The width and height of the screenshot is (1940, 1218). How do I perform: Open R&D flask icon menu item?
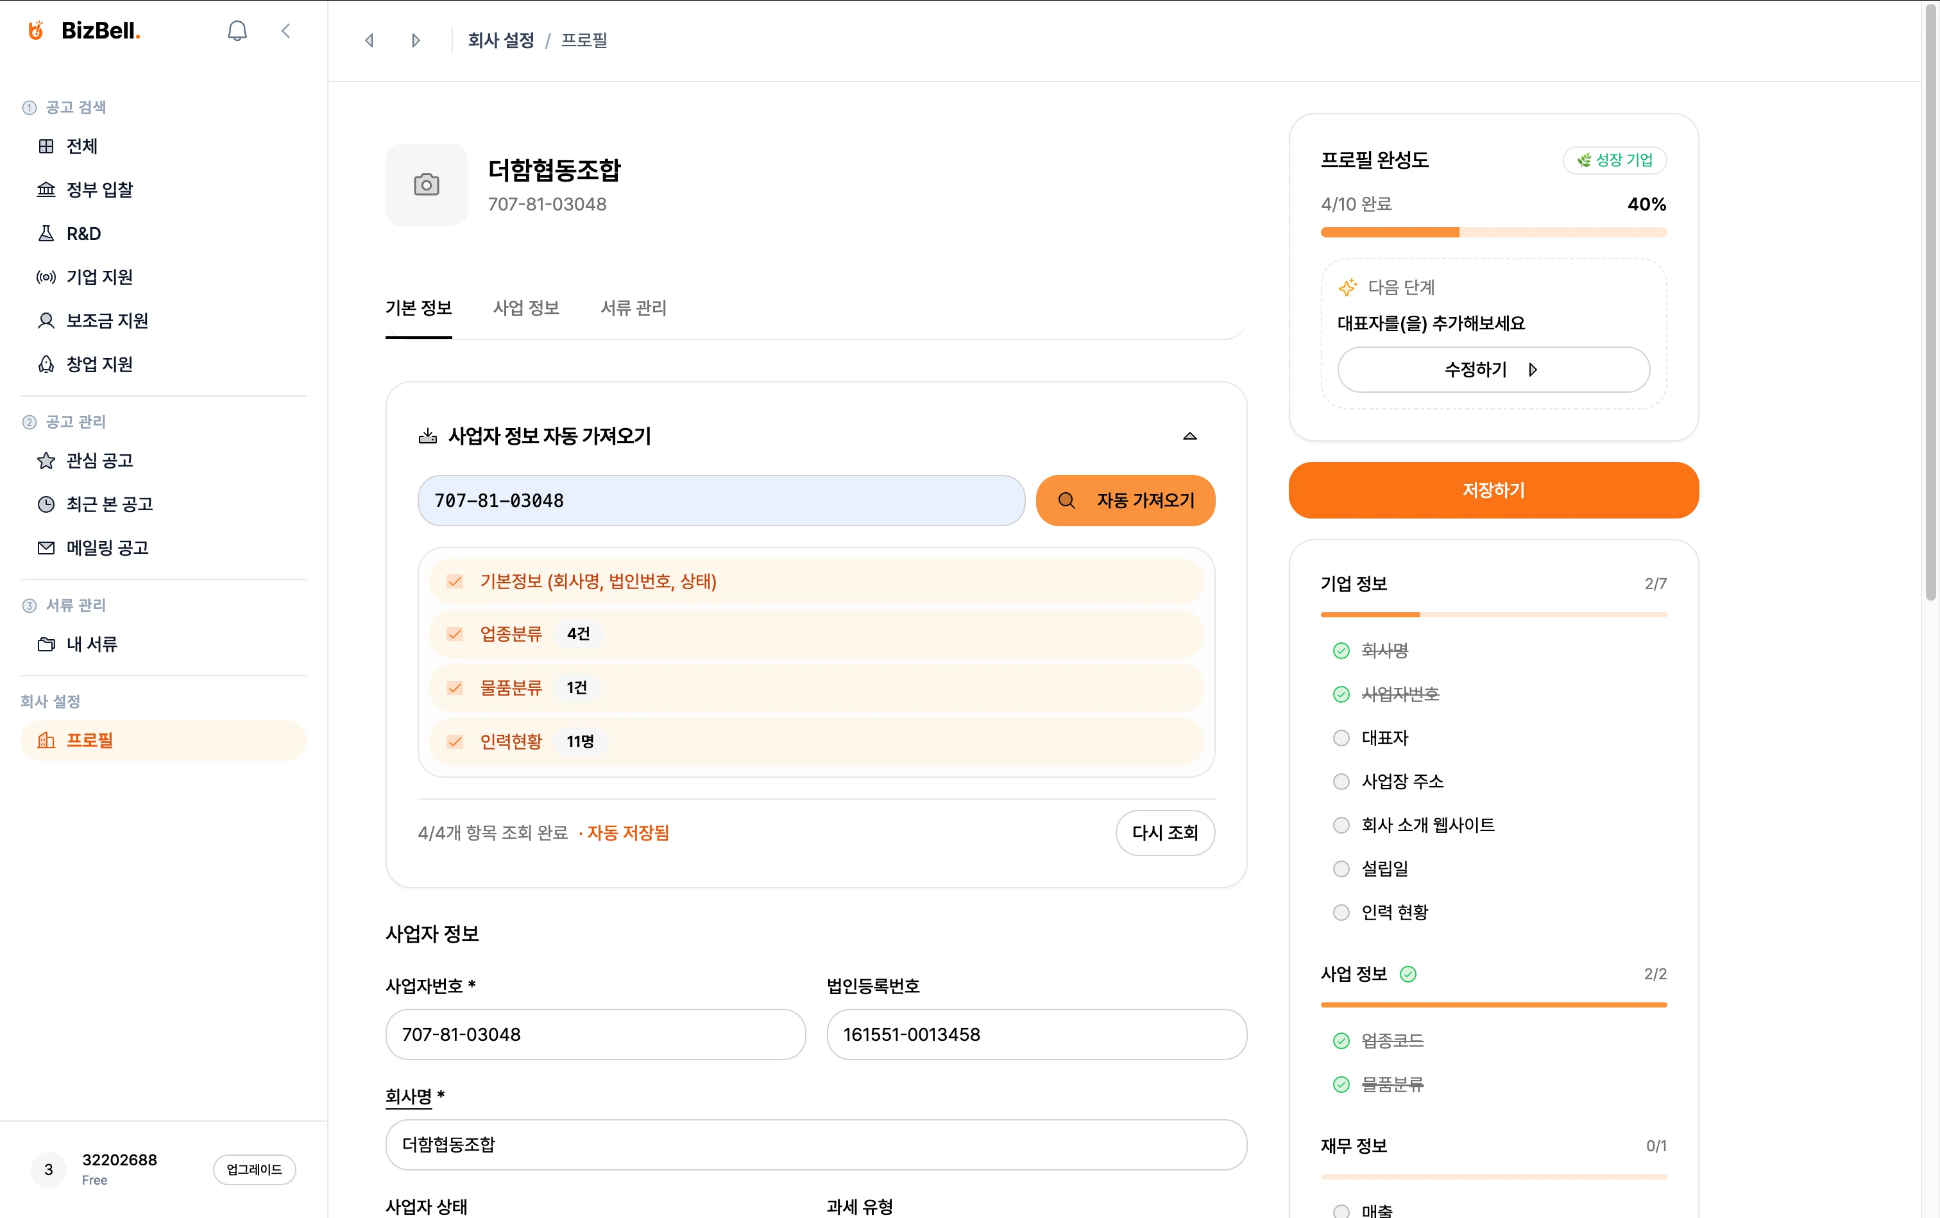click(x=83, y=234)
